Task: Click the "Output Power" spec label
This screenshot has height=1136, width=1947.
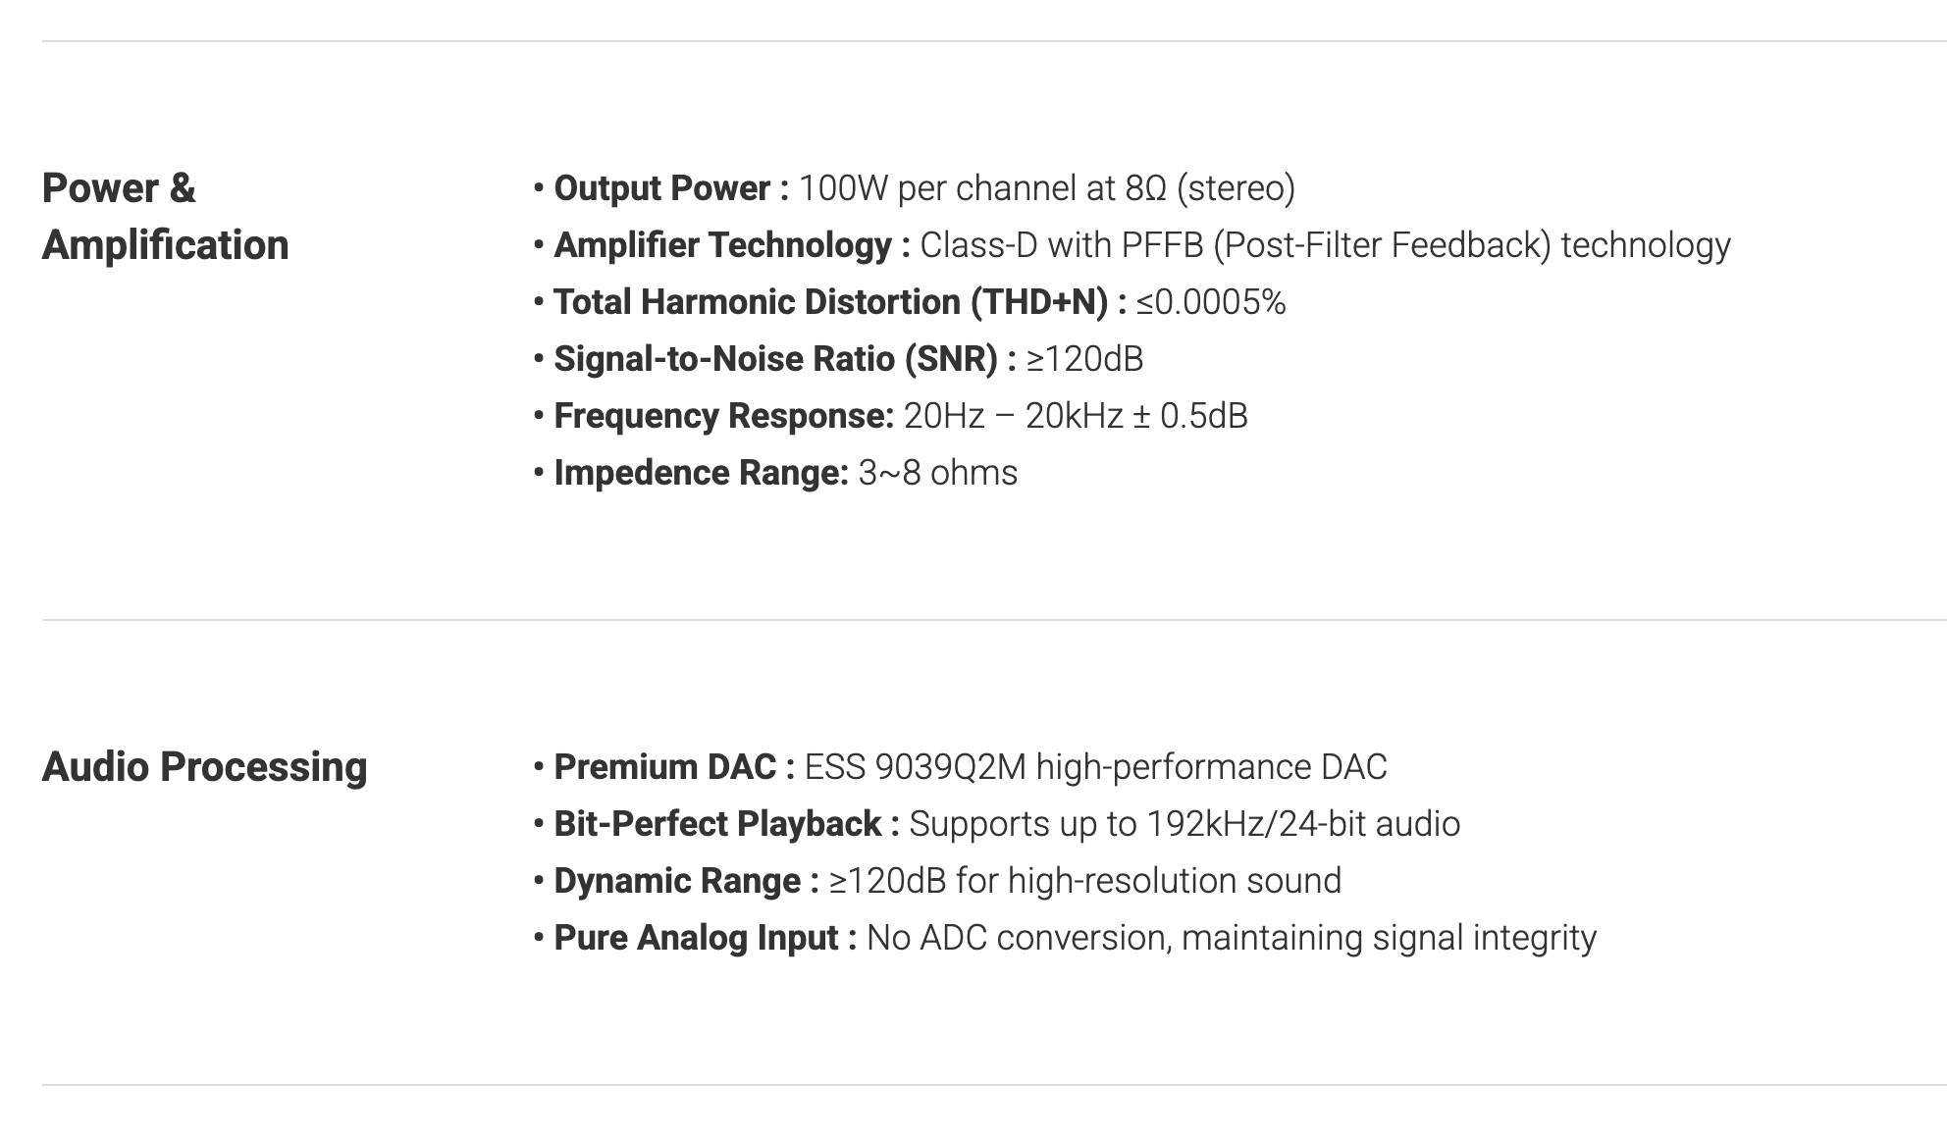Action: point(662,188)
